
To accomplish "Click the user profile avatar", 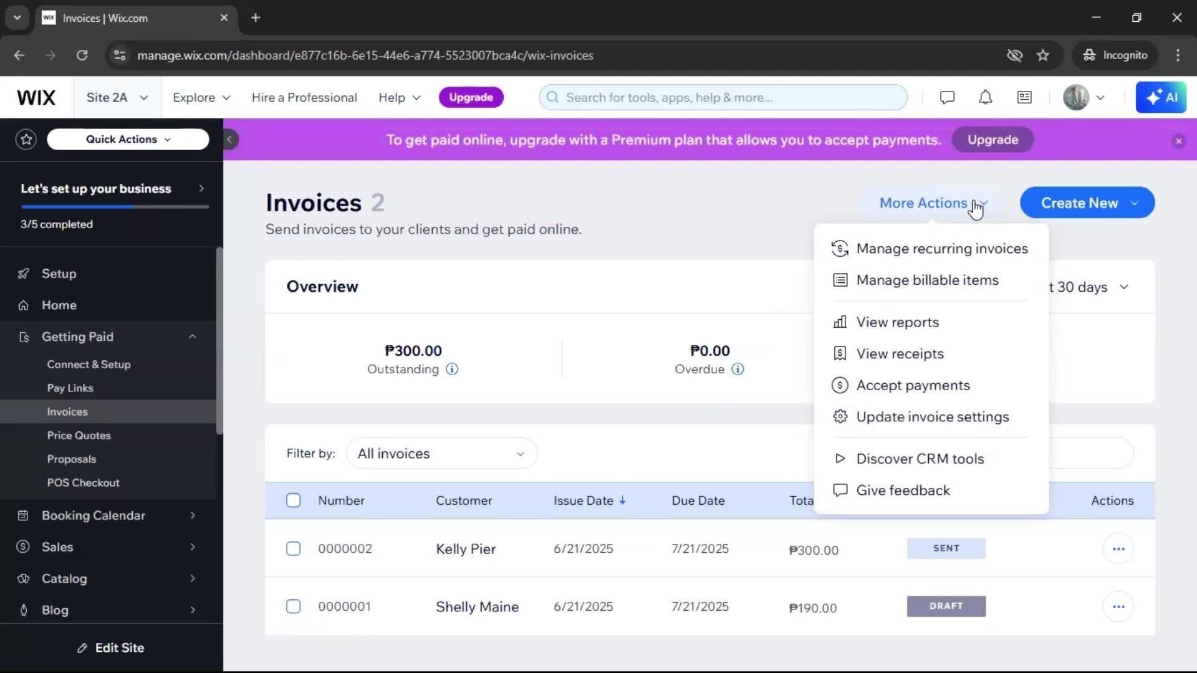I will pos(1076,97).
